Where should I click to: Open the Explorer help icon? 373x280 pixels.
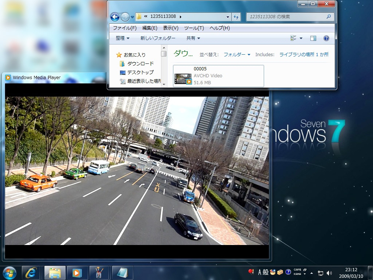coord(326,38)
